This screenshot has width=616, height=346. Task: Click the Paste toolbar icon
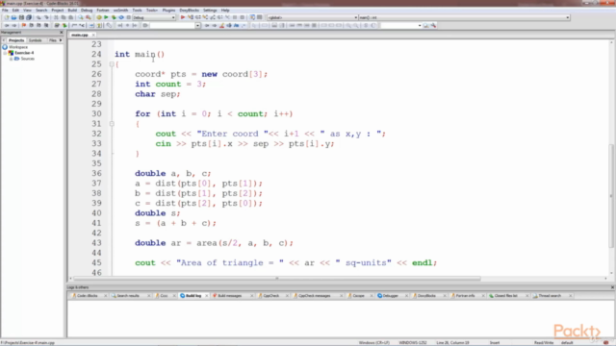(x=70, y=17)
